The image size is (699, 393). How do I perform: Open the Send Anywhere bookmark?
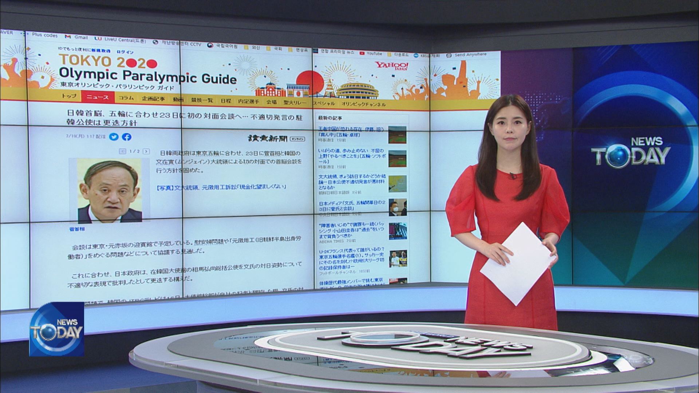tap(467, 55)
